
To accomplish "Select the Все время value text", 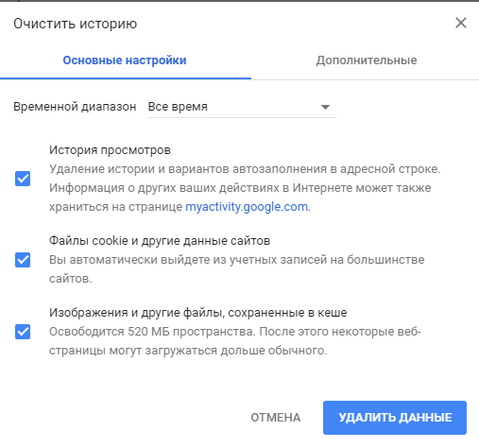I will [x=178, y=107].
